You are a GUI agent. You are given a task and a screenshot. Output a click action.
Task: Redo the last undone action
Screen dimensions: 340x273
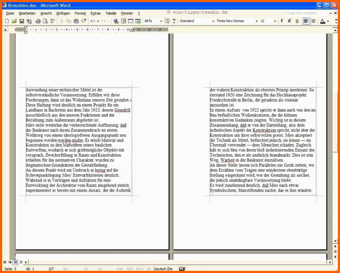tap(104, 21)
